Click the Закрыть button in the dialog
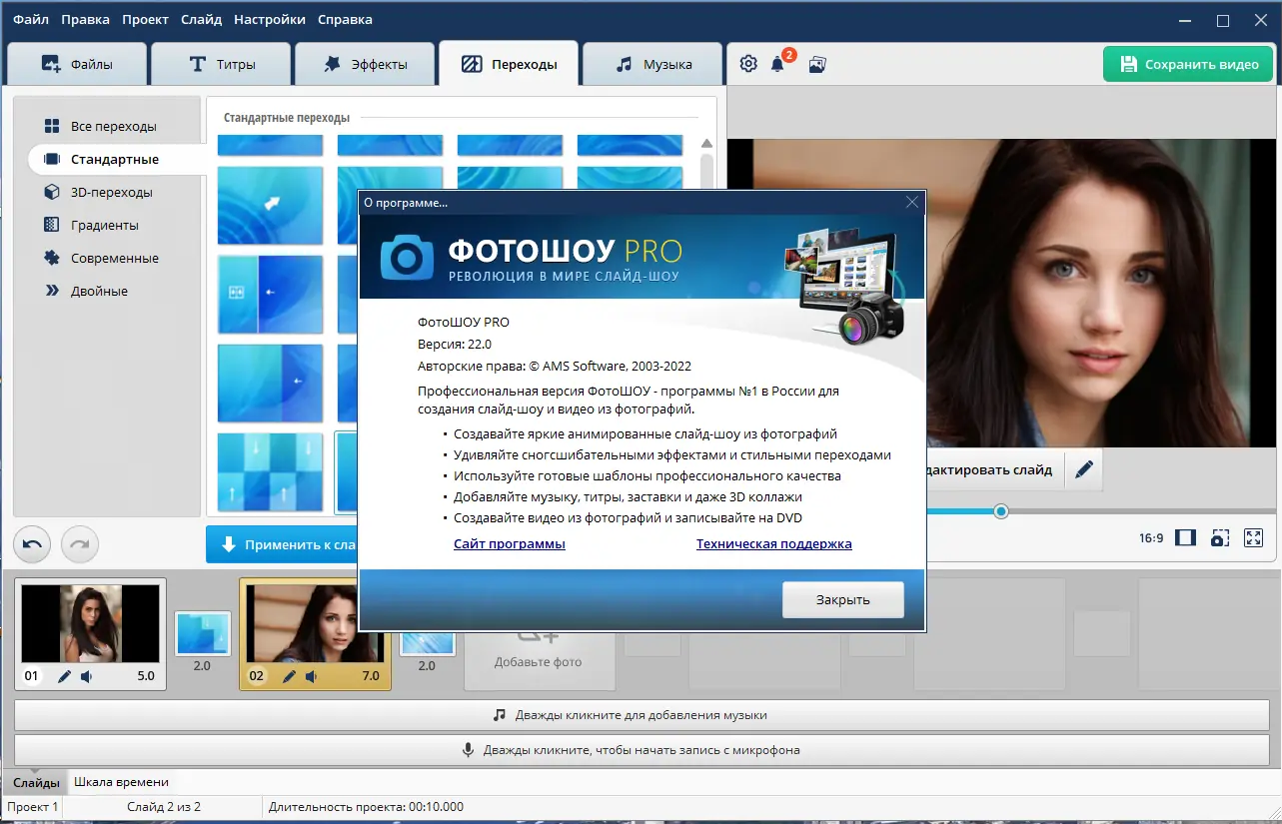This screenshot has width=1282, height=824. (842, 600)
